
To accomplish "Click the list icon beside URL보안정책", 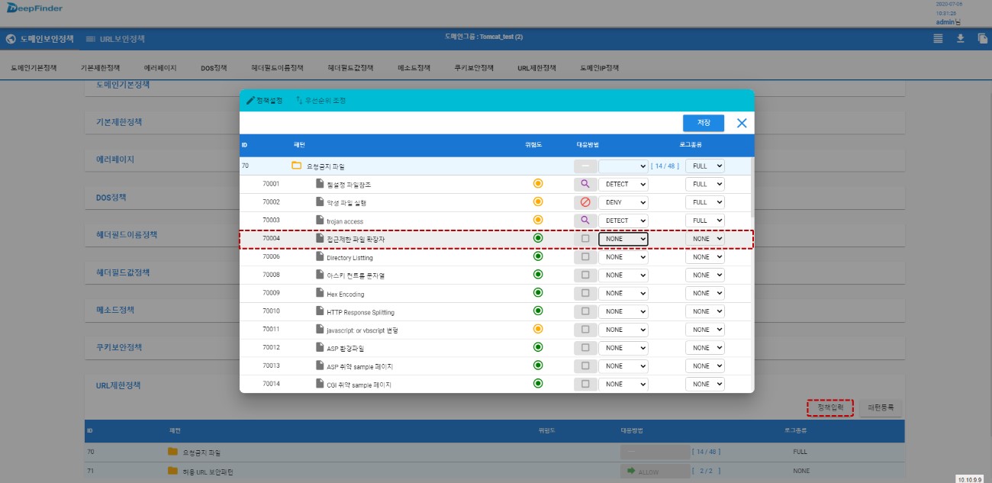I will coord(91,39).
